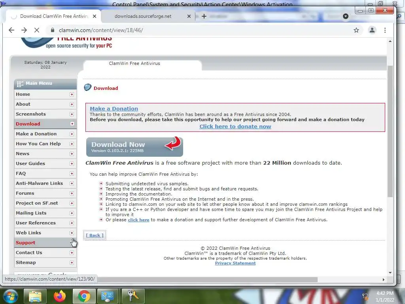The image size is (405, 304).
Task: Click the arrow icon beside FAQ
Action: point(72,173)
